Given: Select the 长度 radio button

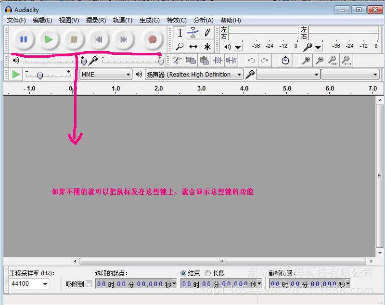Looking at the screenshot, I should point(207,273).
